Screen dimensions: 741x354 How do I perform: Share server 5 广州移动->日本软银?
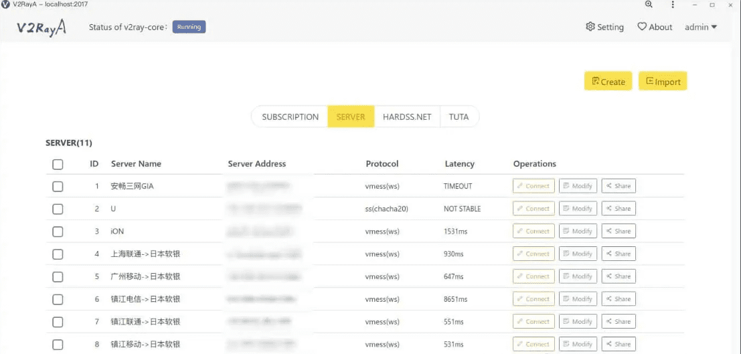619,276
